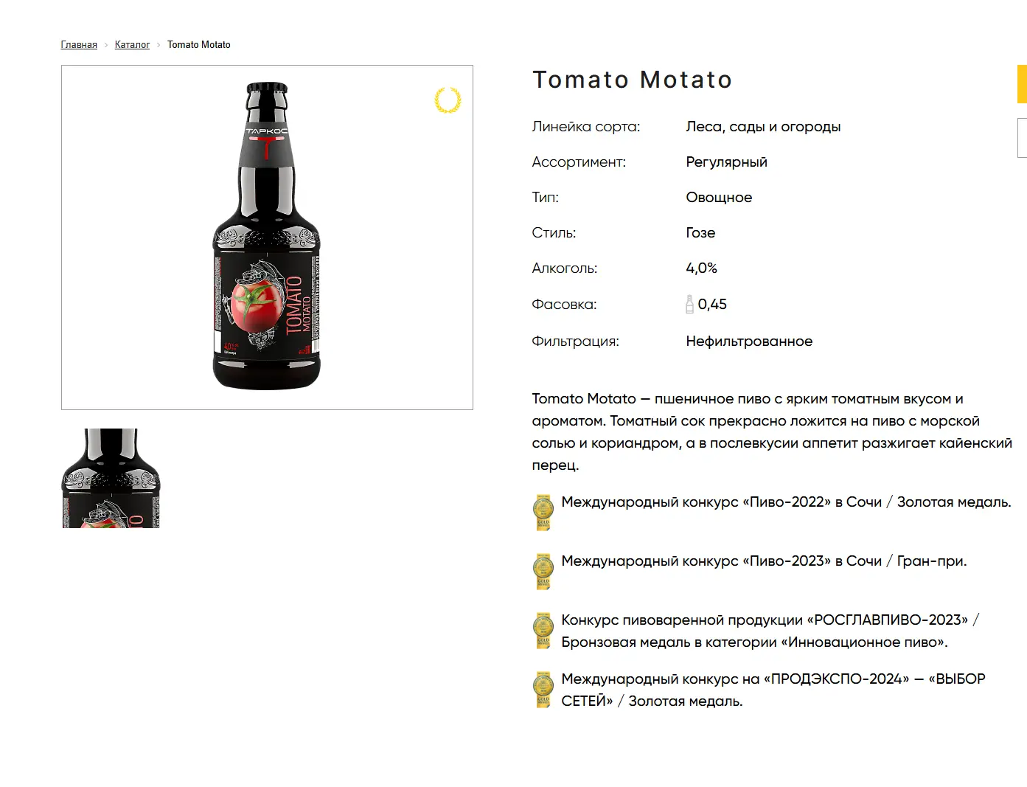This screenshot has height=787, width=1027.
Task: Click the medal icon beside «Пиво-2023» Гран-при
Action: (543, 572)
